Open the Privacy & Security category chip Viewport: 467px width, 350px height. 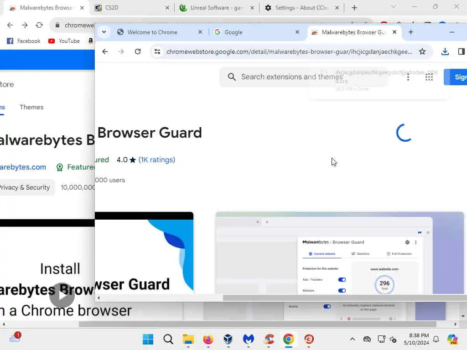pyautogui.click(x=25, y=187)
